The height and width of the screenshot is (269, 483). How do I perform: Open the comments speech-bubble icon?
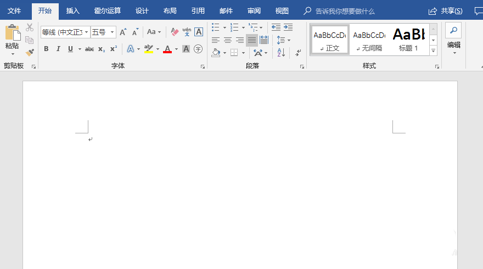(x=479, y=11)
